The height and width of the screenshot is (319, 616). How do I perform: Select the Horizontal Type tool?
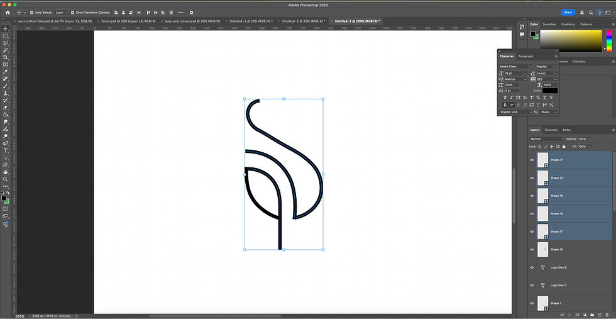6,150
